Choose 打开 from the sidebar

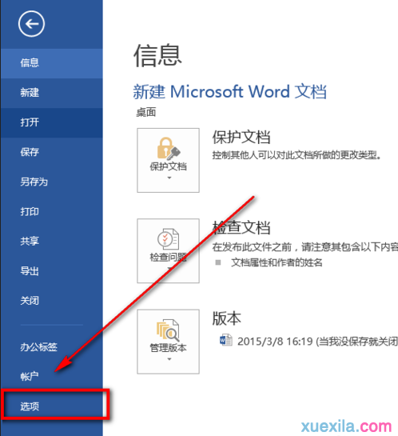tap(51, 122)
